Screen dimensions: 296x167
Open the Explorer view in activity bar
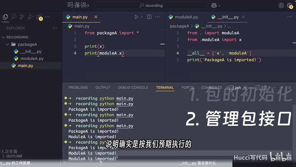point(5,17)
